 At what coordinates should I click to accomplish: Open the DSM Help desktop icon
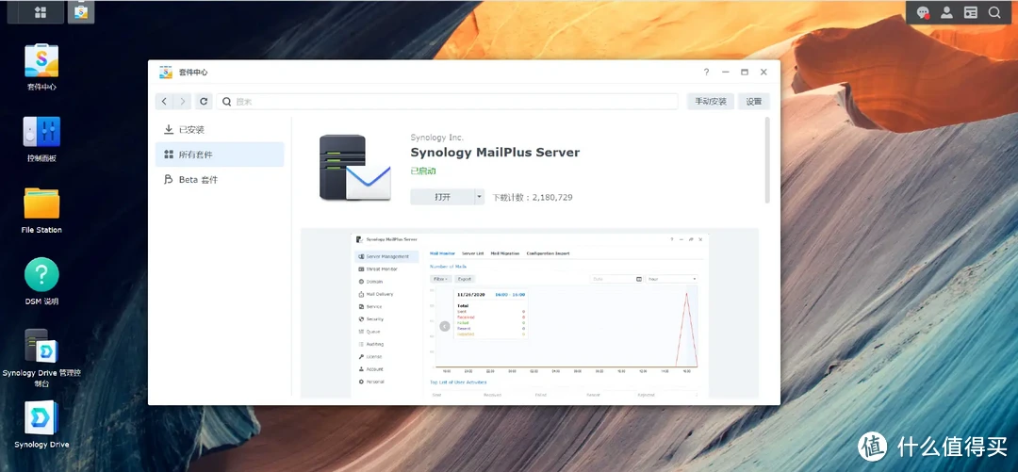(x=41, y=277)
